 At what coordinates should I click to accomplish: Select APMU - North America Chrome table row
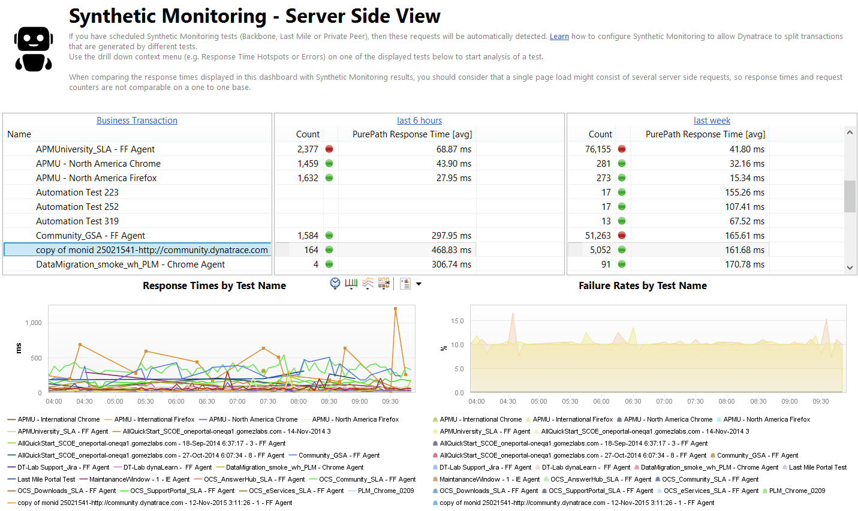click(137, 163)
